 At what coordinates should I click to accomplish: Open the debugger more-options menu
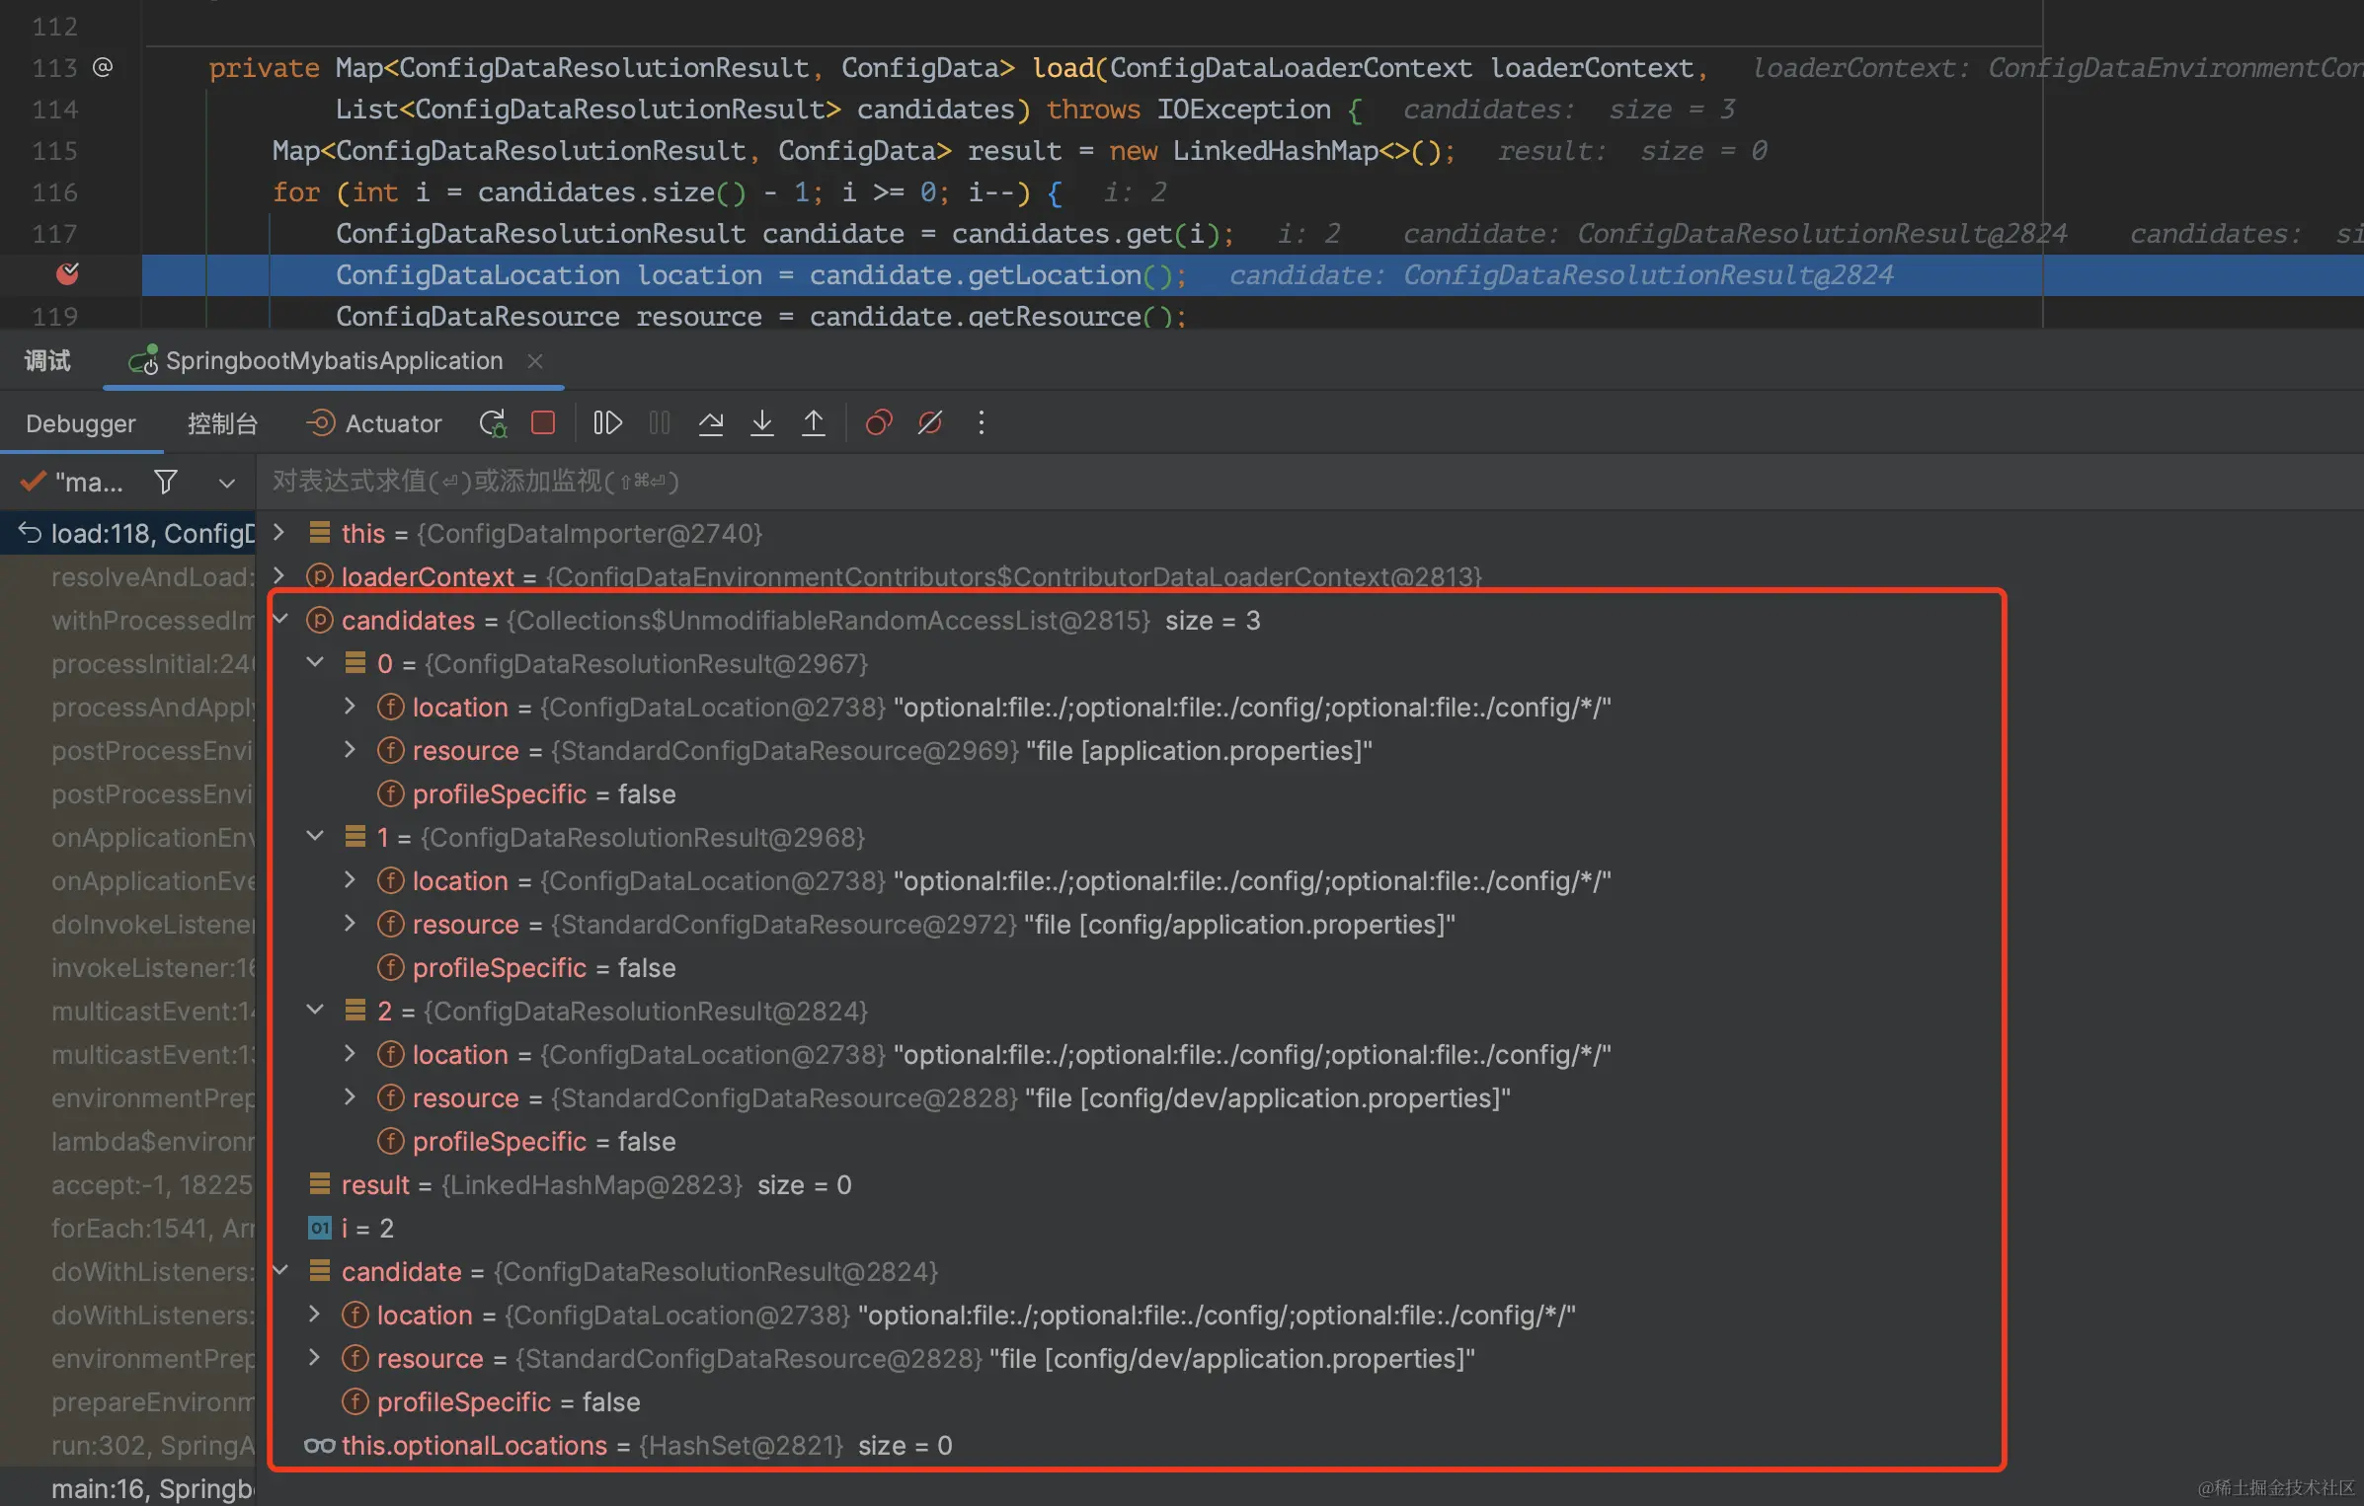click(x=981, y=423)
